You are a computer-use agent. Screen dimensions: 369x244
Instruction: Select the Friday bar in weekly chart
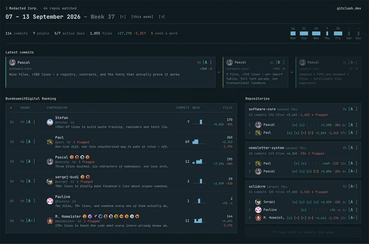coord(338,33)
